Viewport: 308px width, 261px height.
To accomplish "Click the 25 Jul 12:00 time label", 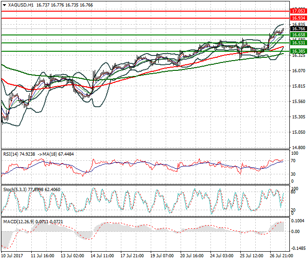I will (252, 256).
